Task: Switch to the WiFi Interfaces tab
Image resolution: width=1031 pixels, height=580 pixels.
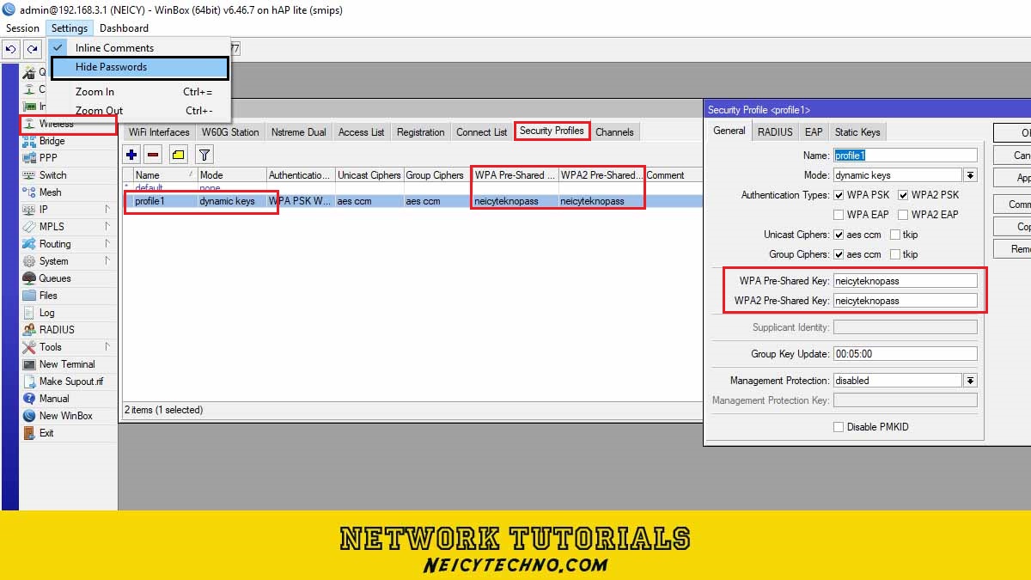Action: [159, 132]
